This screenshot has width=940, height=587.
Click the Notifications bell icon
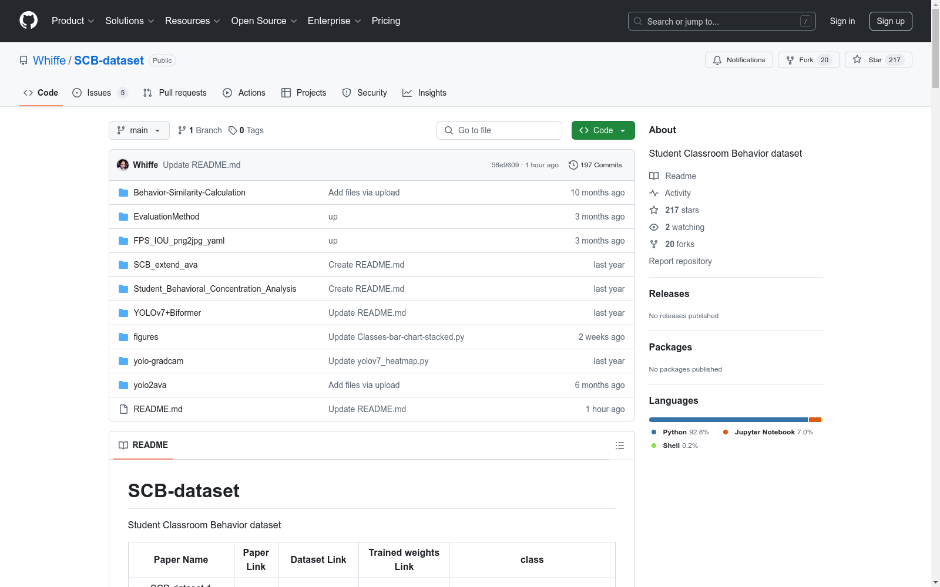(x=717, y=60)
